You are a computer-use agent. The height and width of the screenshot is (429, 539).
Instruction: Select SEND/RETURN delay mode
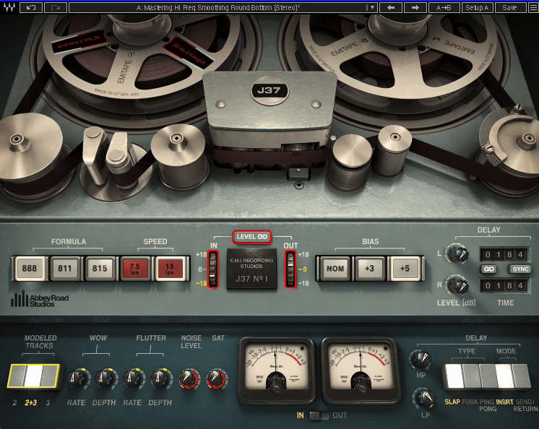click(521, 377)
